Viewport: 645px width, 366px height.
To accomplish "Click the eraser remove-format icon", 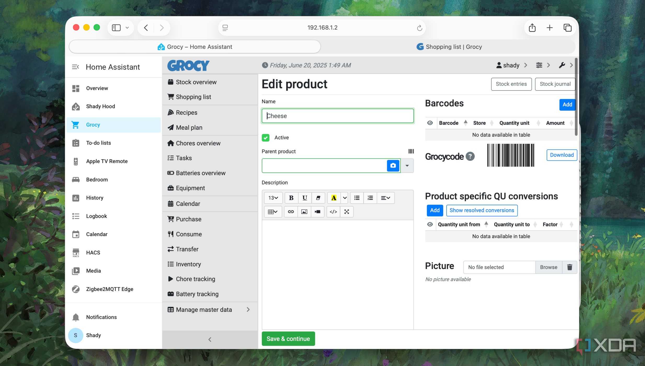I will [x=318, y=198].
